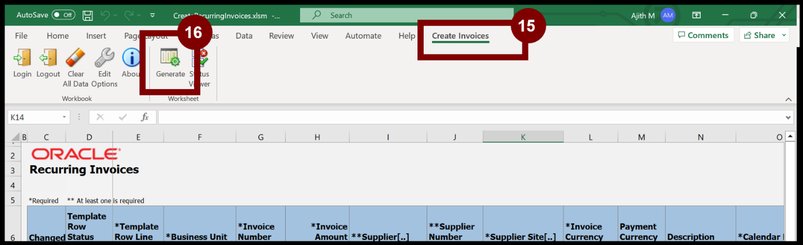
Task: Select column K header
Action: 523,137
